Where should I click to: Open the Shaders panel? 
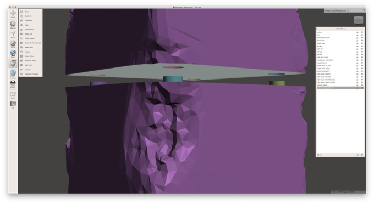(x=13, y=84)
